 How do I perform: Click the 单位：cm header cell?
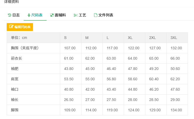point(19,38)
